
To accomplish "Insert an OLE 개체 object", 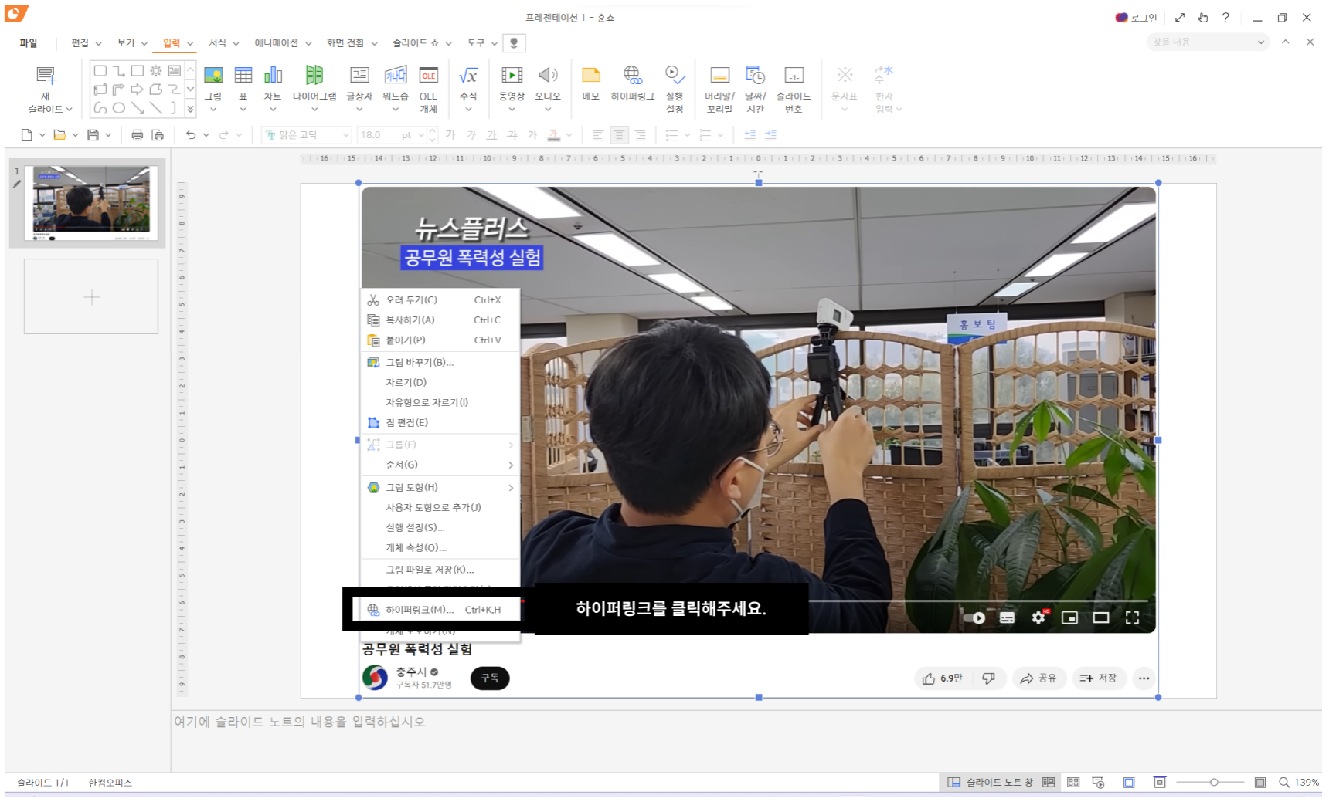I will (428, 89).
